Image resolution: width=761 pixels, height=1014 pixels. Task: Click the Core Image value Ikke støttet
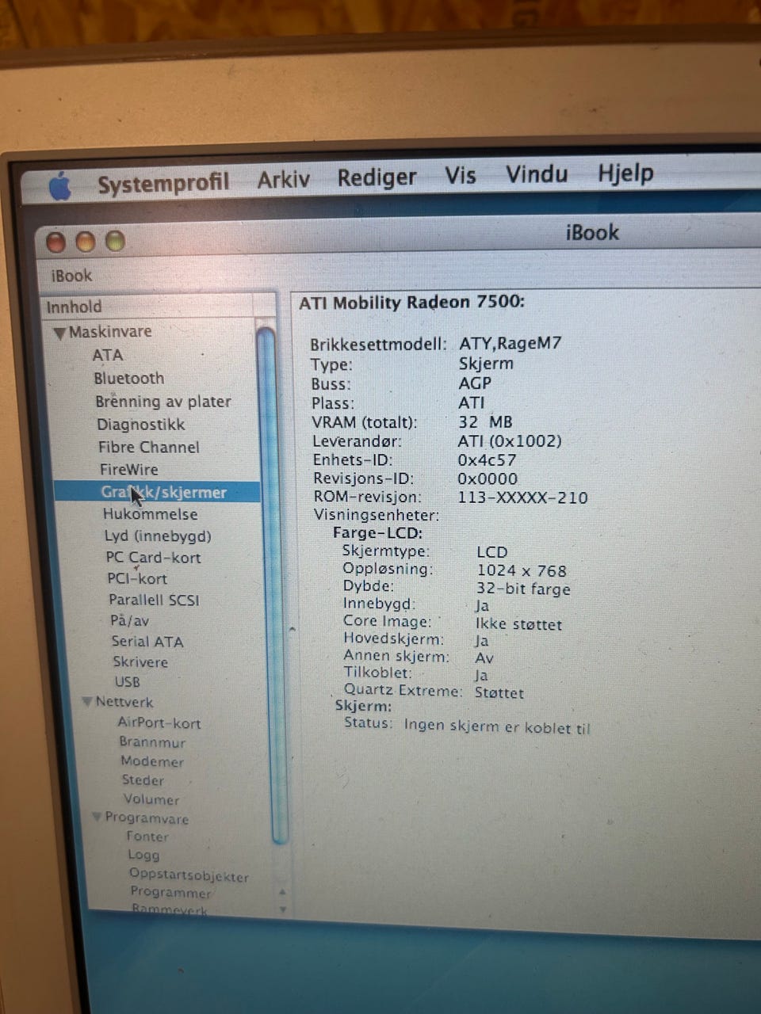(x=518, y=624)
